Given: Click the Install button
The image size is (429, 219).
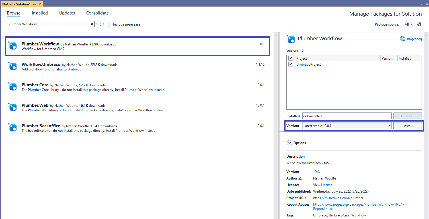Looking at the screenshot, I should [x=408, y=126].
